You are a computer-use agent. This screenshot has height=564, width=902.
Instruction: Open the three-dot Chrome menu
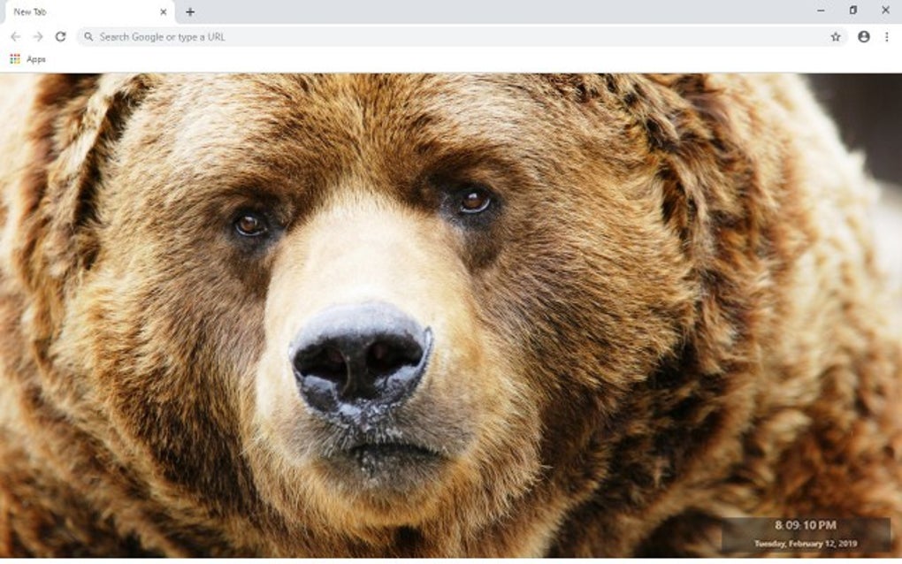pyautogui.click(x=887, y=36)
